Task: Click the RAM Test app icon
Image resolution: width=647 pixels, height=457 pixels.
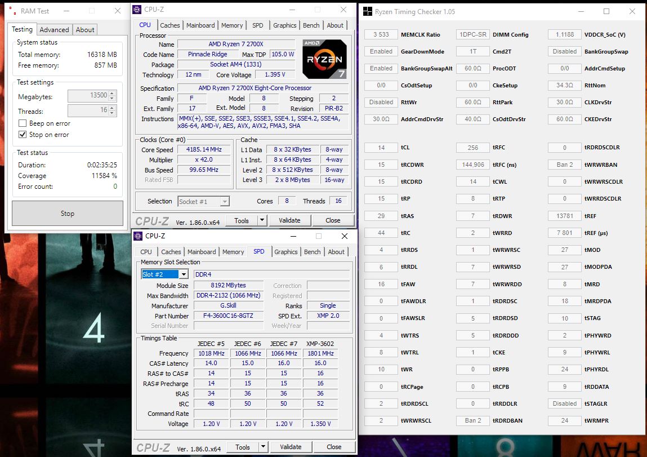Action: click(13, 11)
